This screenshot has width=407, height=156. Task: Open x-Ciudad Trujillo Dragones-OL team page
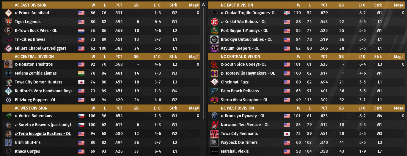click(249, 13)
